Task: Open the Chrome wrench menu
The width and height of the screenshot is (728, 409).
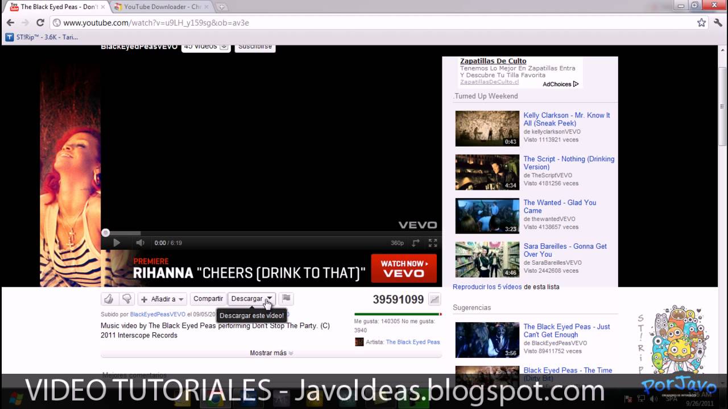Action: coord(718,23)
